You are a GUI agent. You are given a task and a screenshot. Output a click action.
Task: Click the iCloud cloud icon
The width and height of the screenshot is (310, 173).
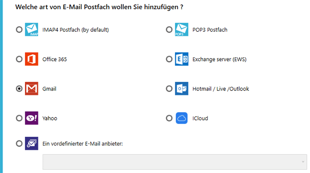(x=182, y=118)
